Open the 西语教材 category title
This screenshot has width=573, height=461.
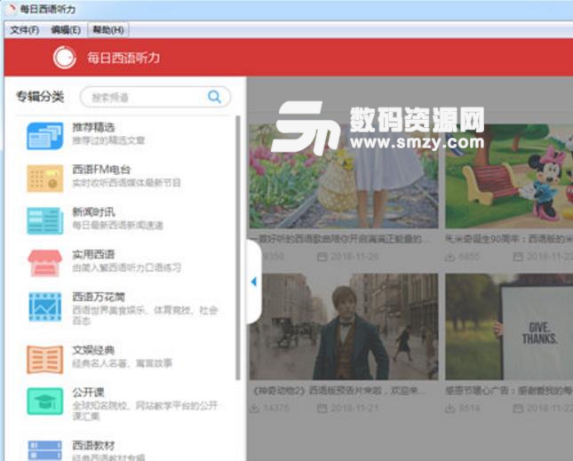(x=93, y=445)
